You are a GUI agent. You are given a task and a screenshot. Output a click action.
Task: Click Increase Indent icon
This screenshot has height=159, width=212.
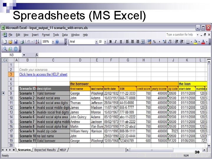(x=182, y=42)
